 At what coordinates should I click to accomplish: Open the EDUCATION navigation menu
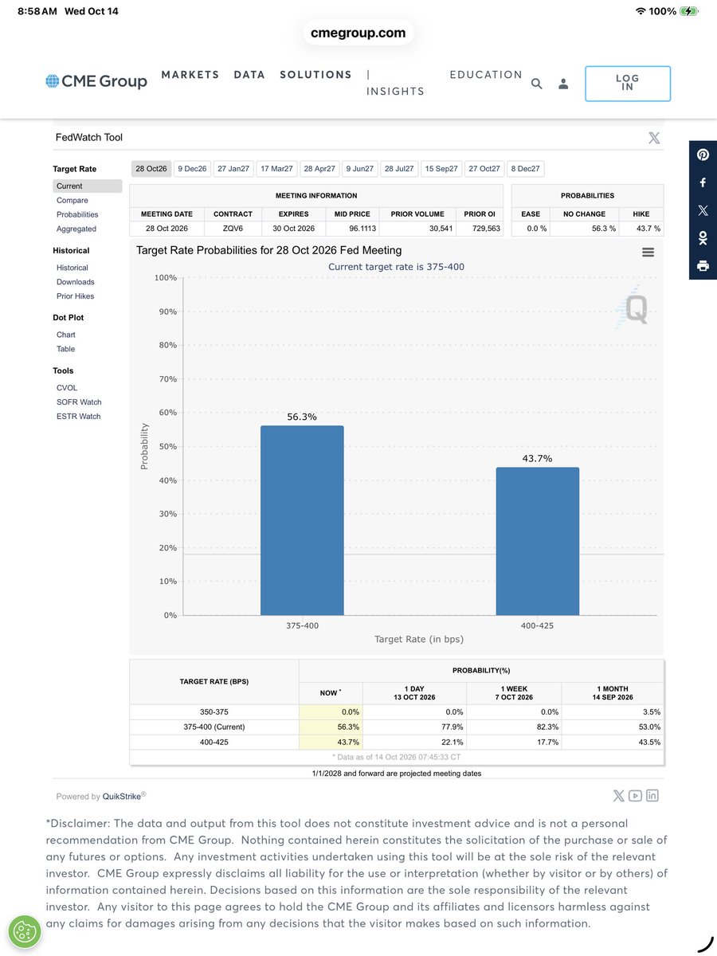(486, 75)
